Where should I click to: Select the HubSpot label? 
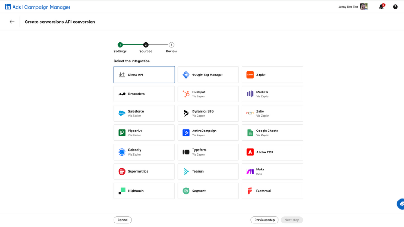(x=199, y=92)
